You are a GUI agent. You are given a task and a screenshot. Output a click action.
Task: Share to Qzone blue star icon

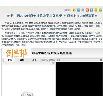(x=91, y=10)
